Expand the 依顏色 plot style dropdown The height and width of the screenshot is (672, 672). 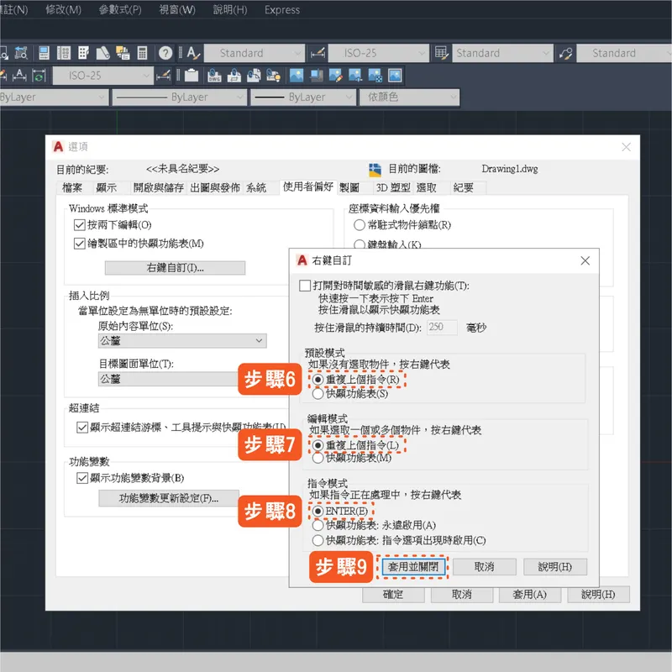(x=453, y=97)
